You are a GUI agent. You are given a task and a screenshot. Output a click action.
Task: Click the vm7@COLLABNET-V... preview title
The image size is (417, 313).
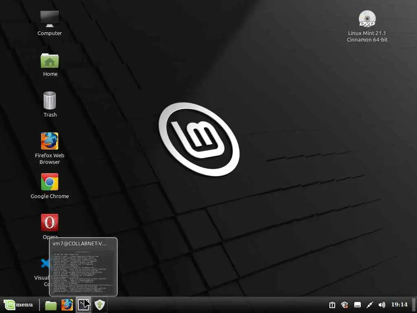[79, 244]
